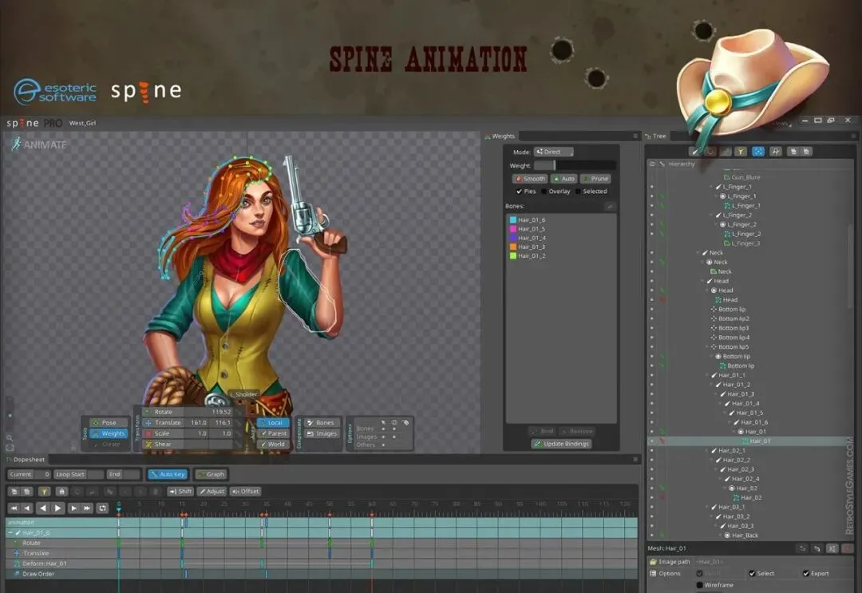
Task: Click the yellow bone filter icon in the Tree toolbar
Action: [741, 151]
